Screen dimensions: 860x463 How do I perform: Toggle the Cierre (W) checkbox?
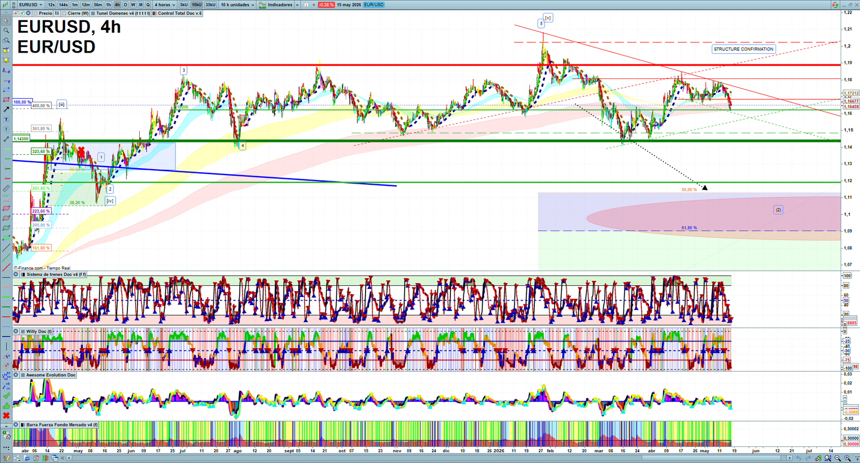64,13
